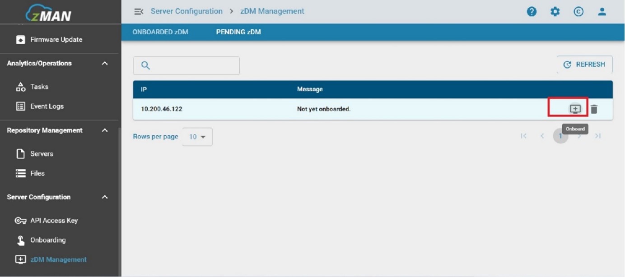Click the Servers document icon

tap(20, 154)
